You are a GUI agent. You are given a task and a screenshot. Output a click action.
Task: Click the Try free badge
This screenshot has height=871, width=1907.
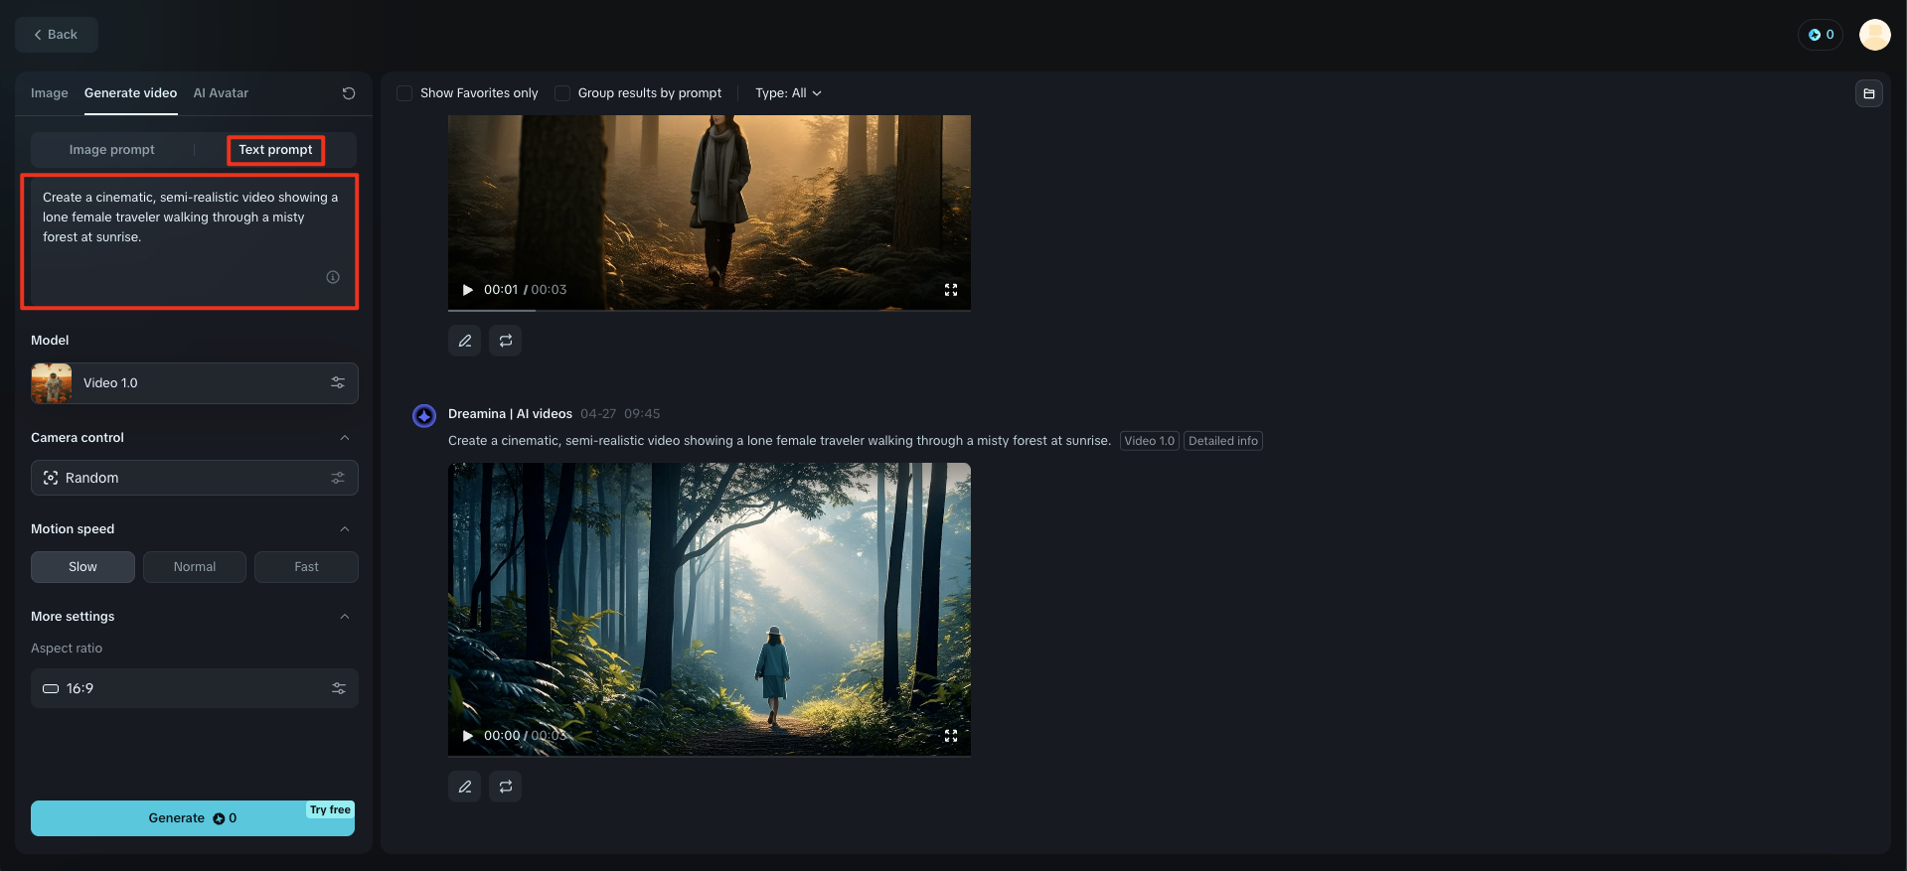tap(330, 810)
